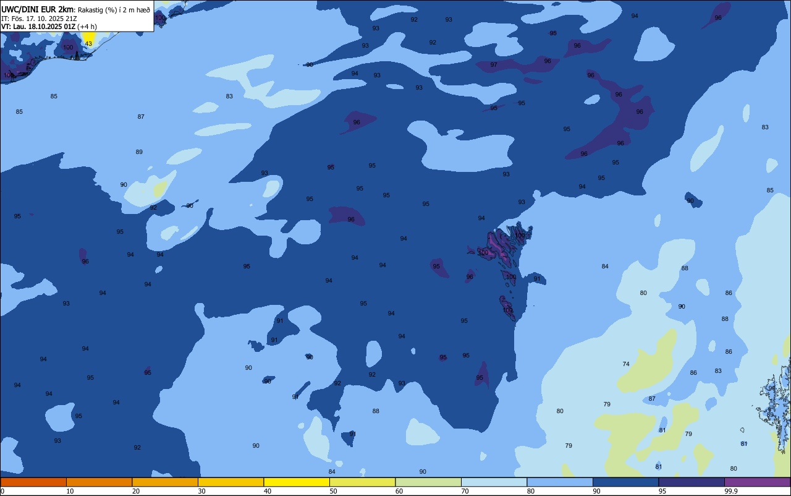791x496 pixels.
Task: Click the legend scale label '20'
Action: point(135,491)
